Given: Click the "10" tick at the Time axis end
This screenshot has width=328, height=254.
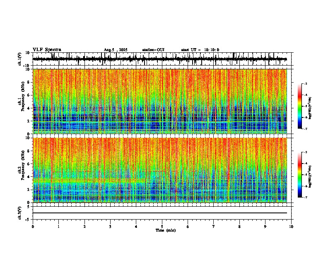Looking at the screenshot, I should tap(291, 227).
